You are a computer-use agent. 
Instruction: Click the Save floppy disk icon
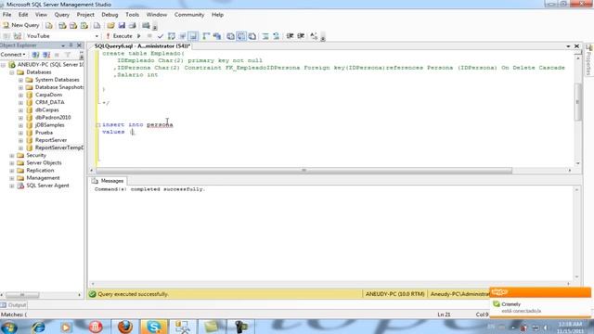click(122, 25)
